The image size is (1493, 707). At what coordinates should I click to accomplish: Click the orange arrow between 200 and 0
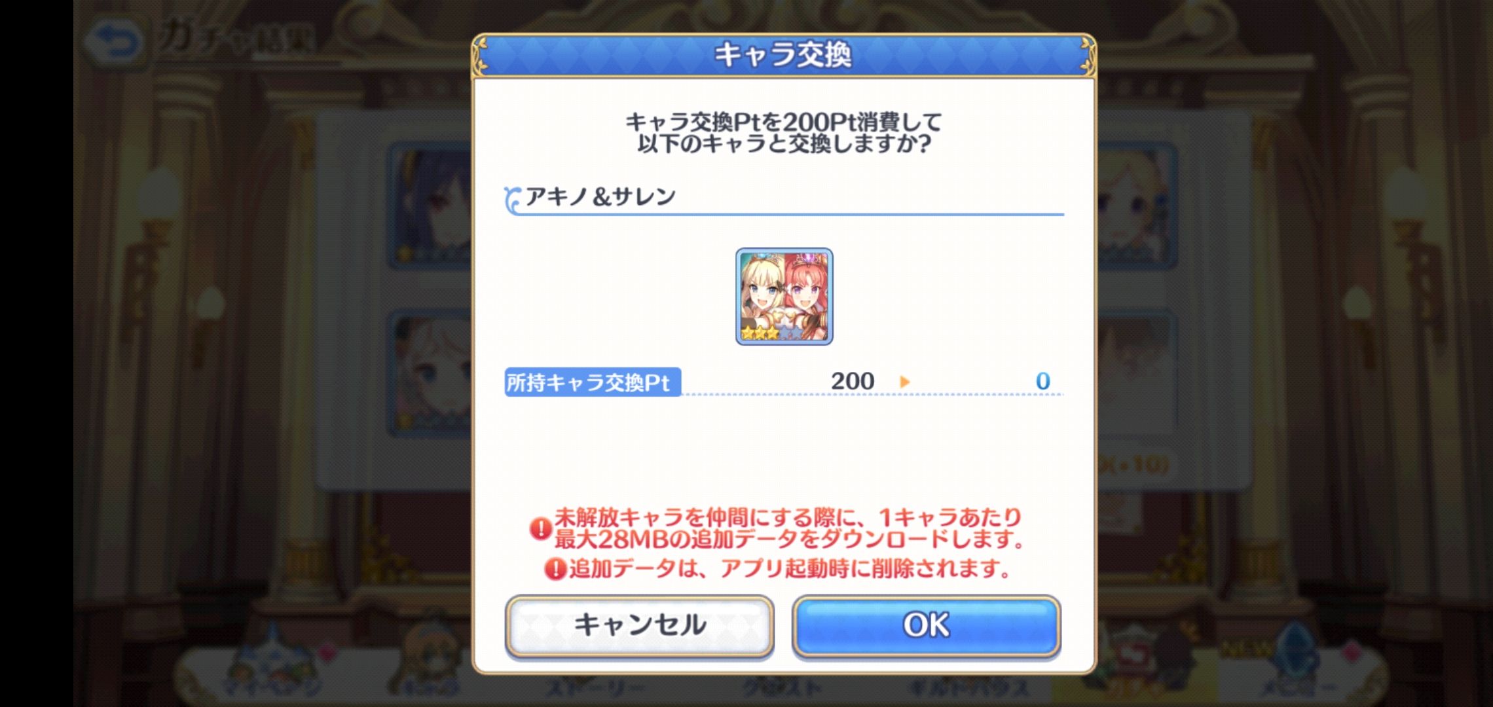(905, 382)
